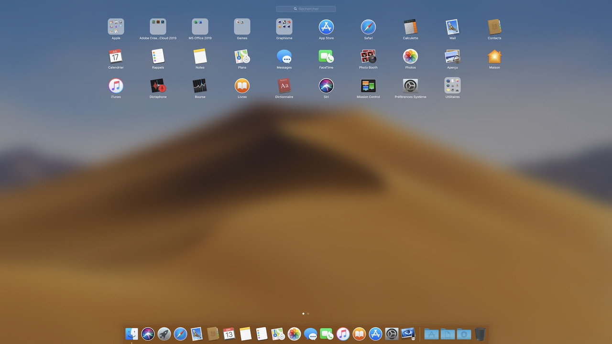Launch Rappels from the Launchpad grid
The image size is (612, 344).
158,56
